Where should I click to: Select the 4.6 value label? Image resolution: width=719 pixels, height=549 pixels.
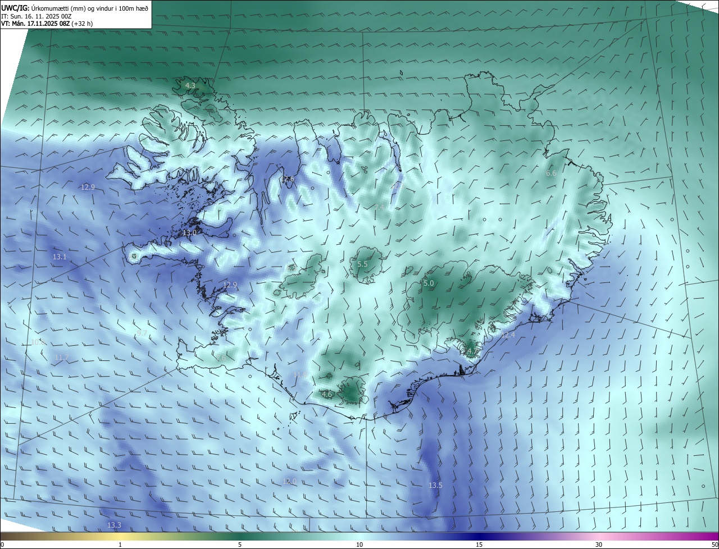[x=327, y=395]
